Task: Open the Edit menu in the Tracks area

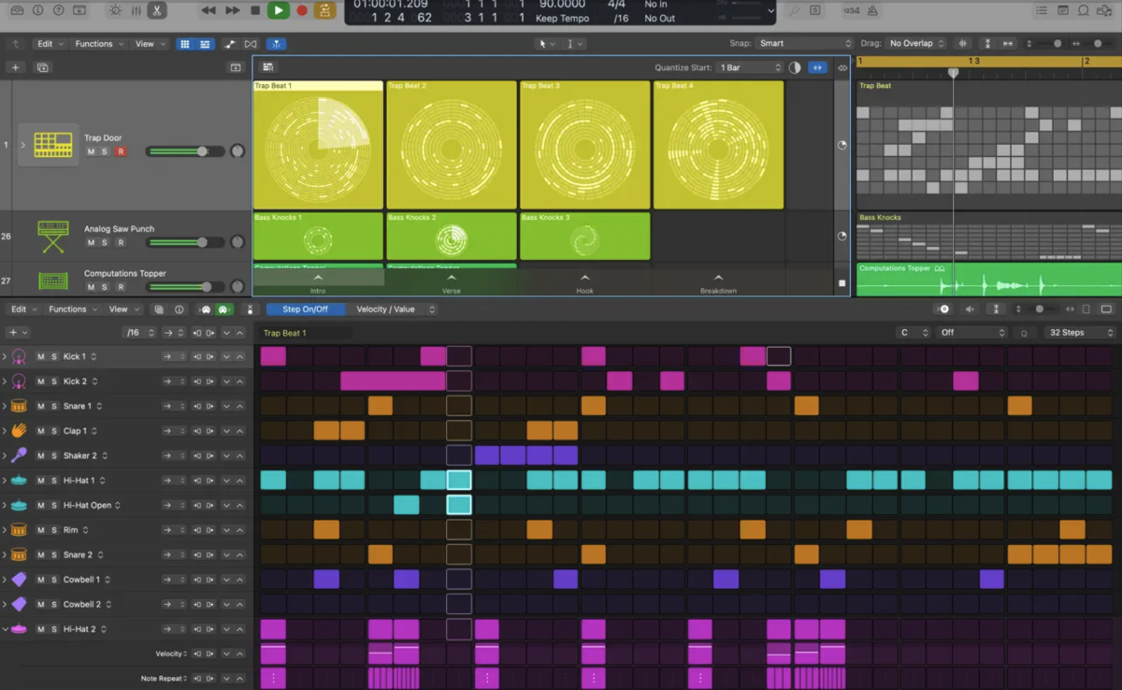Action: pyautogui.click(x=49, y=44)
